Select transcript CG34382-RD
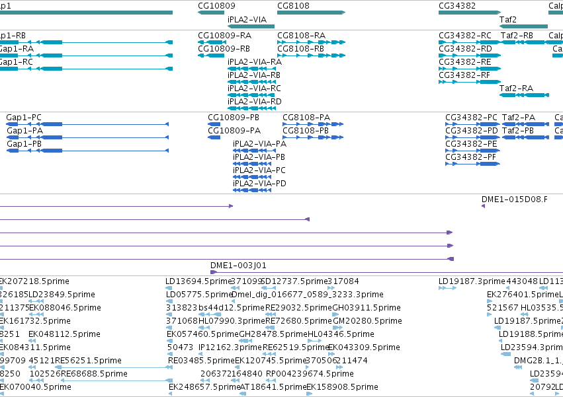The width and height of the screenshot is (563, 397). [x=465, y=49]
